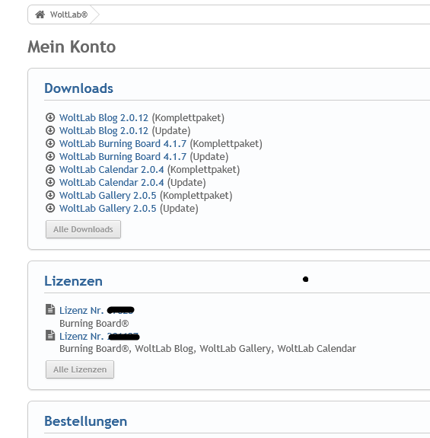Download WoltLab Burning Board 4.1.7 Update link

pyautogui.click(x=123, y=156)
